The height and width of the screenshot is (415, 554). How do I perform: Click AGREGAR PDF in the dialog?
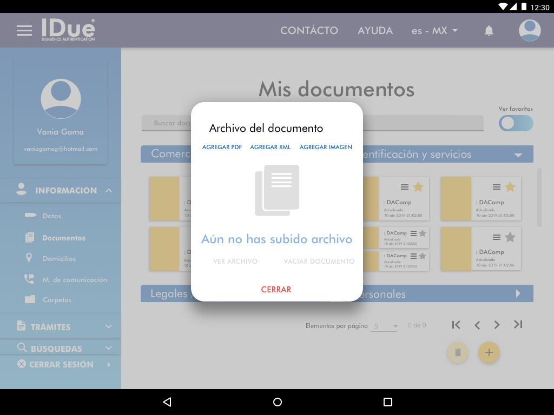point(222,147)
